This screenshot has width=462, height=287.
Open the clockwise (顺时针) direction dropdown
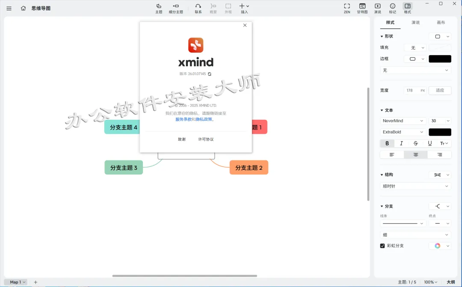[415, 186]
